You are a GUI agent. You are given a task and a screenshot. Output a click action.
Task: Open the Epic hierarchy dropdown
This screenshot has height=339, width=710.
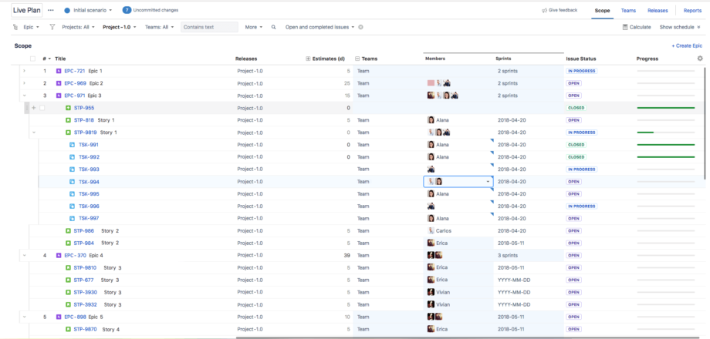[x=31, y=27]
